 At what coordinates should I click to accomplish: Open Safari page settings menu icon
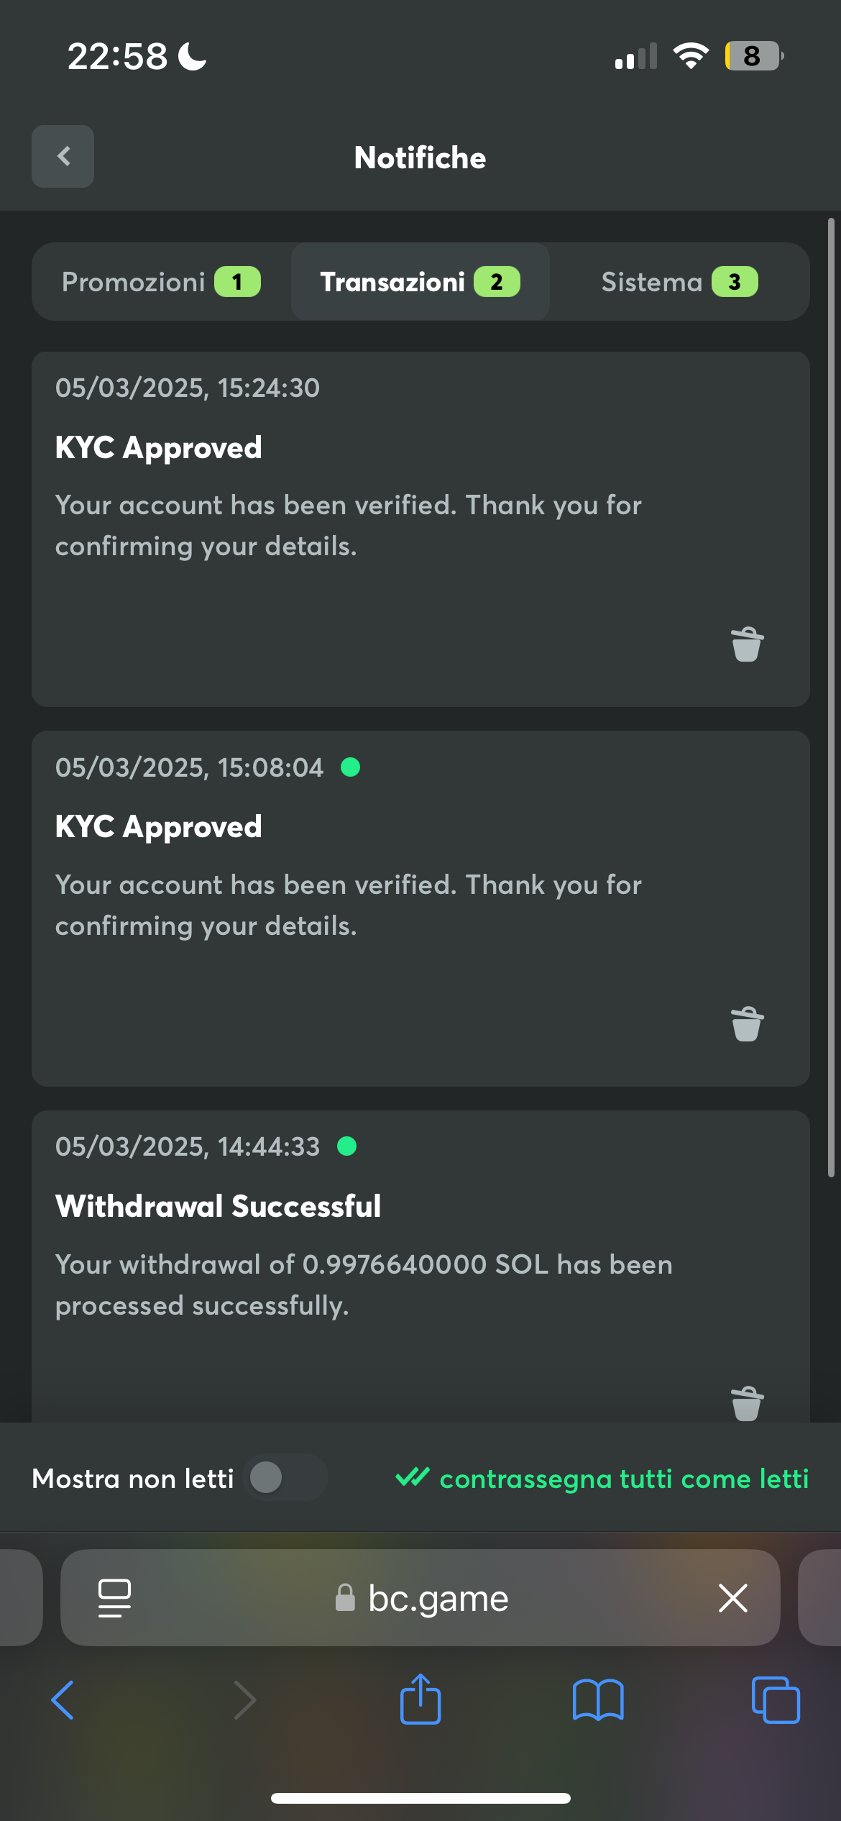point(114,1598)
